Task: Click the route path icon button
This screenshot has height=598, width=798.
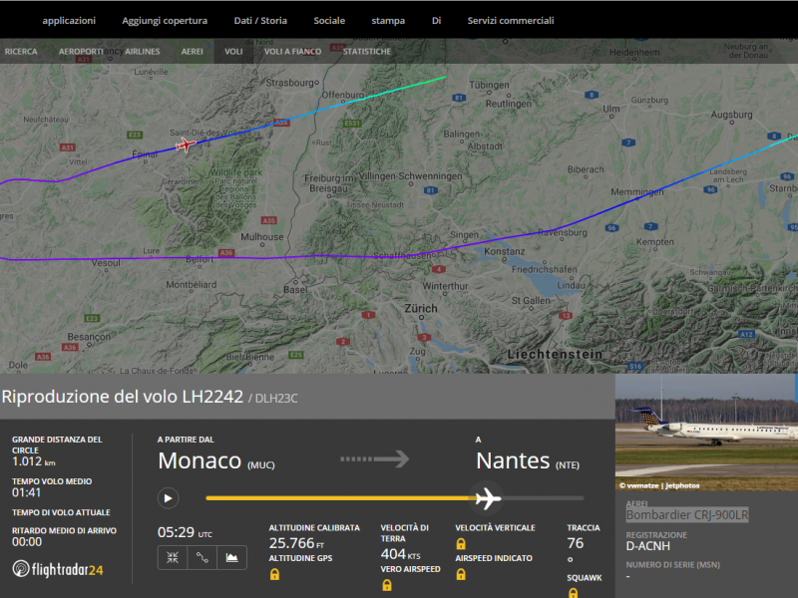Action: (202, 558)
